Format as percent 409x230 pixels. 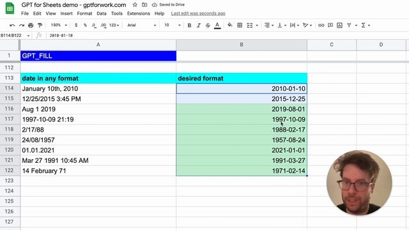pos(85,26)
